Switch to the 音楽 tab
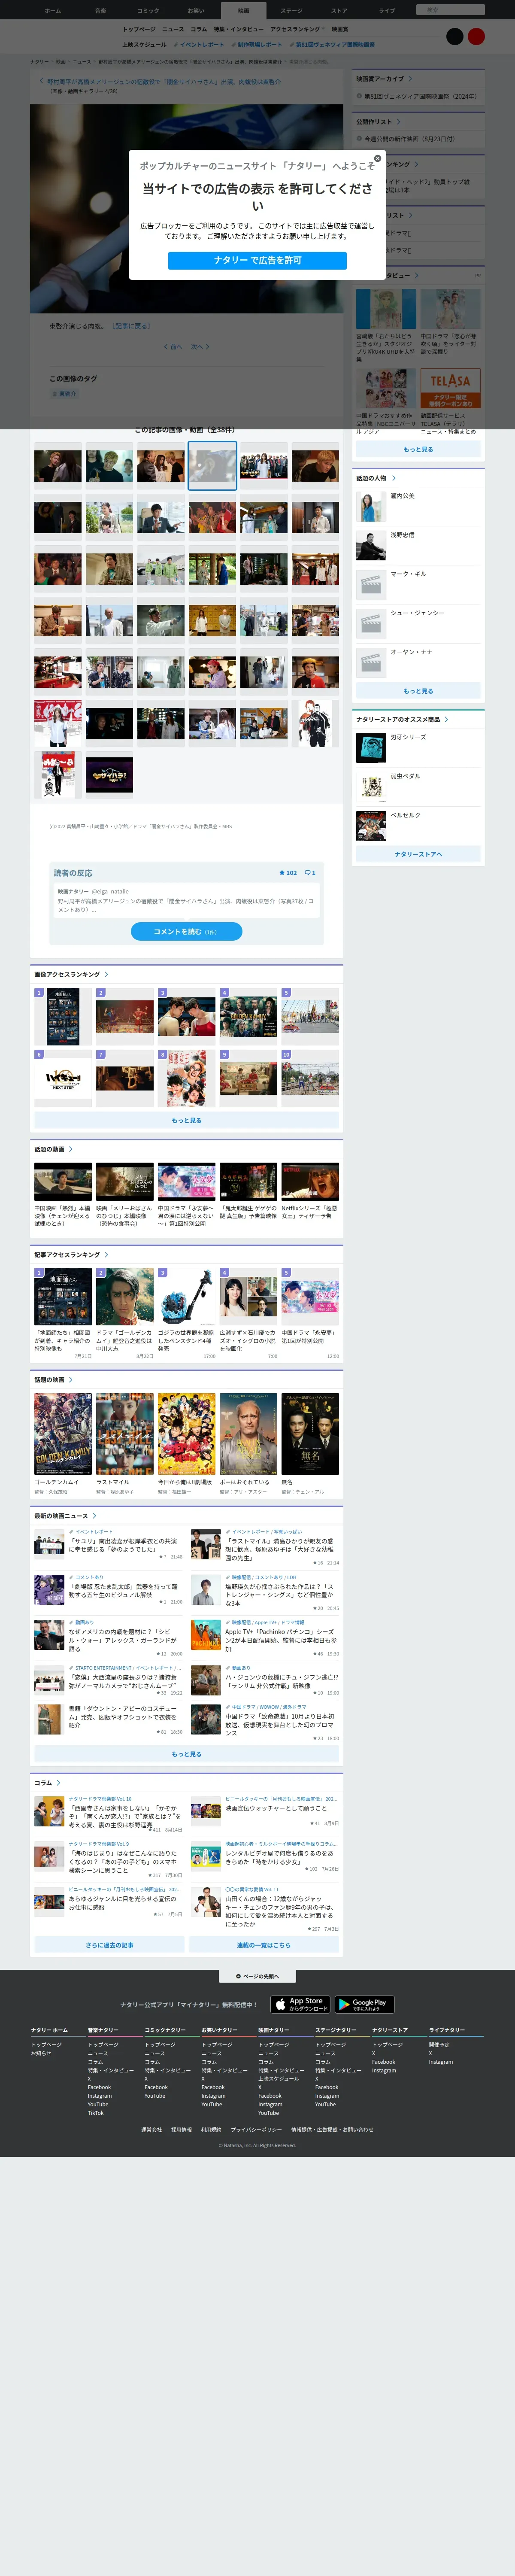 pos(100,10)
